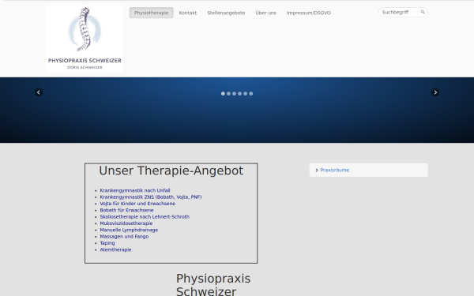Click the Unser Therapie-Angebot heading

point(171,170)
